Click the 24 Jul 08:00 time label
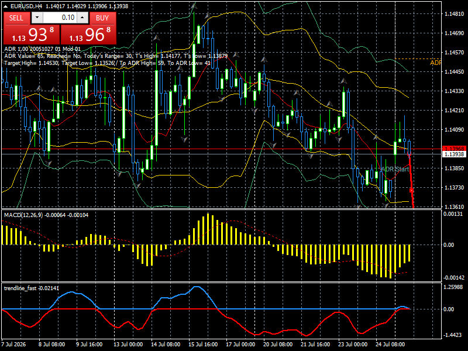 click(390, 344)
